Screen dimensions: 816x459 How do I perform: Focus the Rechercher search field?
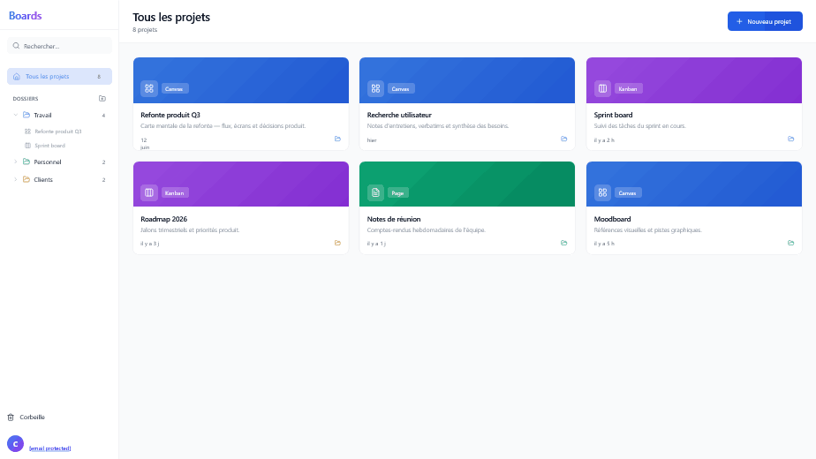pos(60,46)
